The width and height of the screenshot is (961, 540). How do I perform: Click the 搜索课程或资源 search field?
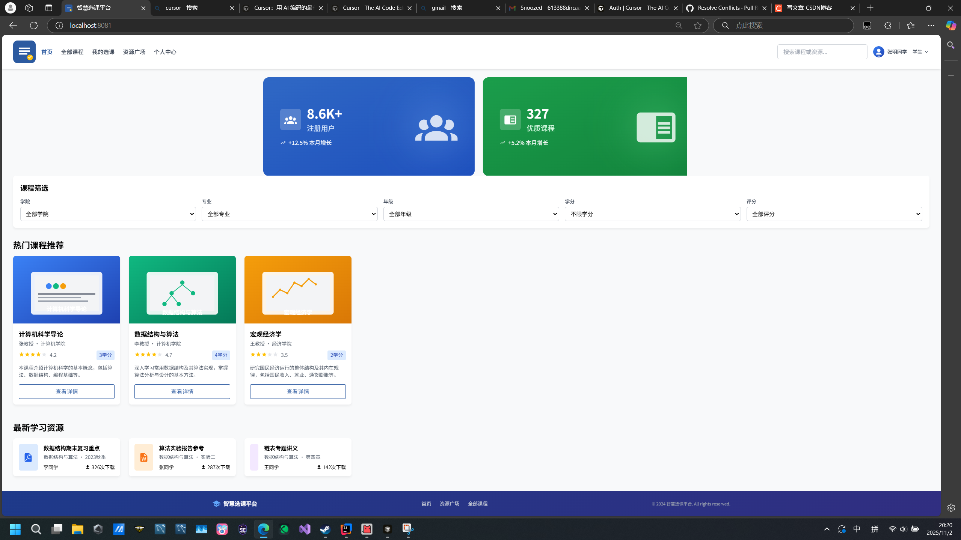pos(822,52)
